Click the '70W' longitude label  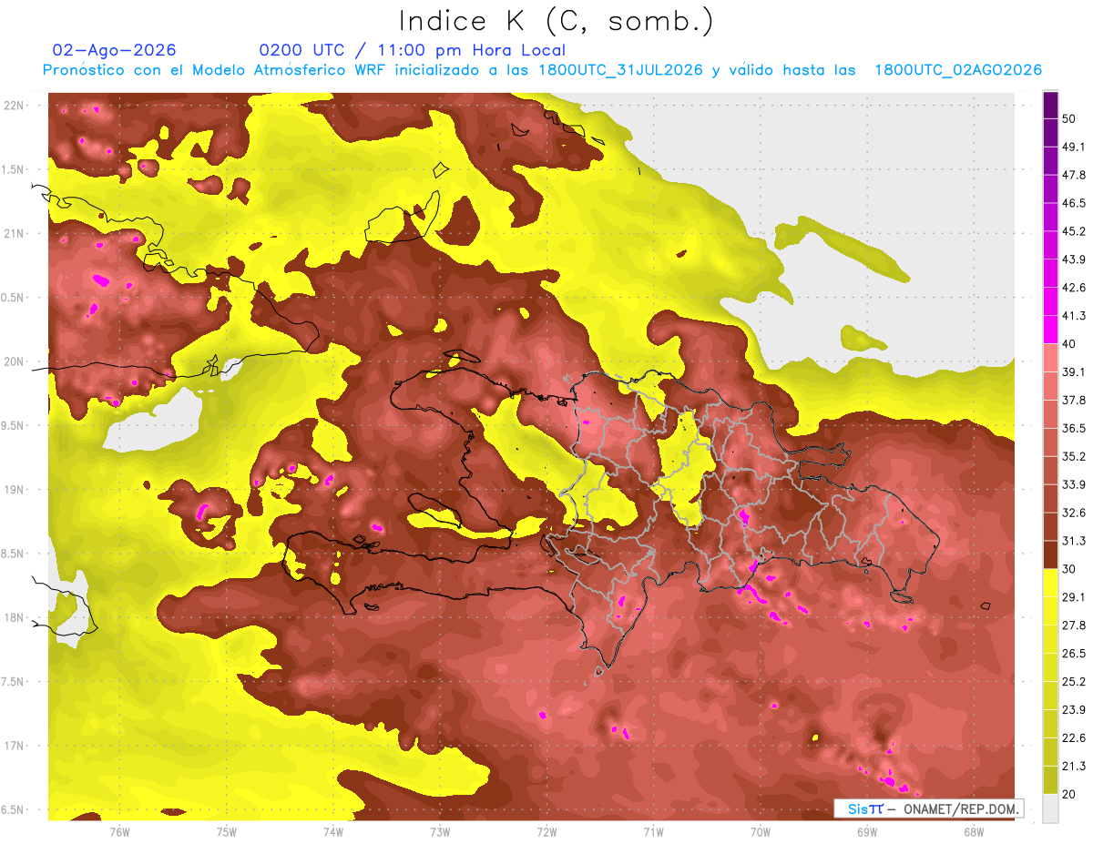click(x=760, y=831)
